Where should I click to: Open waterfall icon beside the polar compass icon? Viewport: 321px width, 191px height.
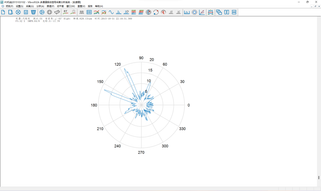click(x=141, y=12)
